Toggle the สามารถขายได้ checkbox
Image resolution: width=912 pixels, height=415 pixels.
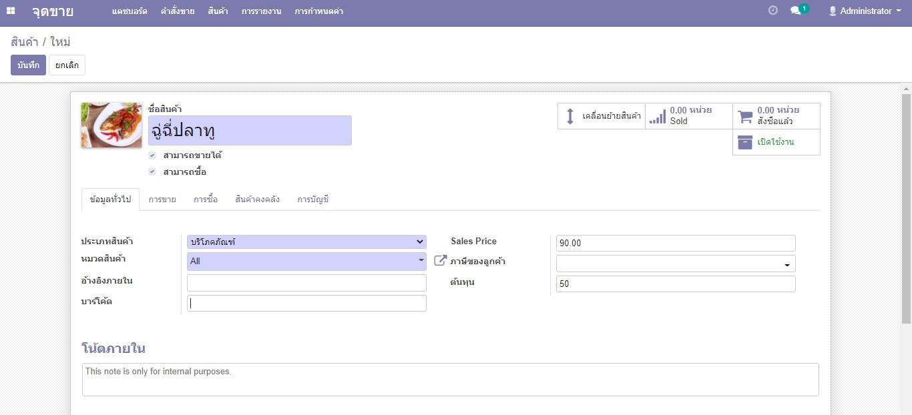152,155
